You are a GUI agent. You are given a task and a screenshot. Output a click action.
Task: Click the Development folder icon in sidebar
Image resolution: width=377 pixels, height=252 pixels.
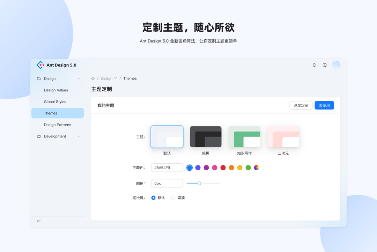tap(39, 136)
